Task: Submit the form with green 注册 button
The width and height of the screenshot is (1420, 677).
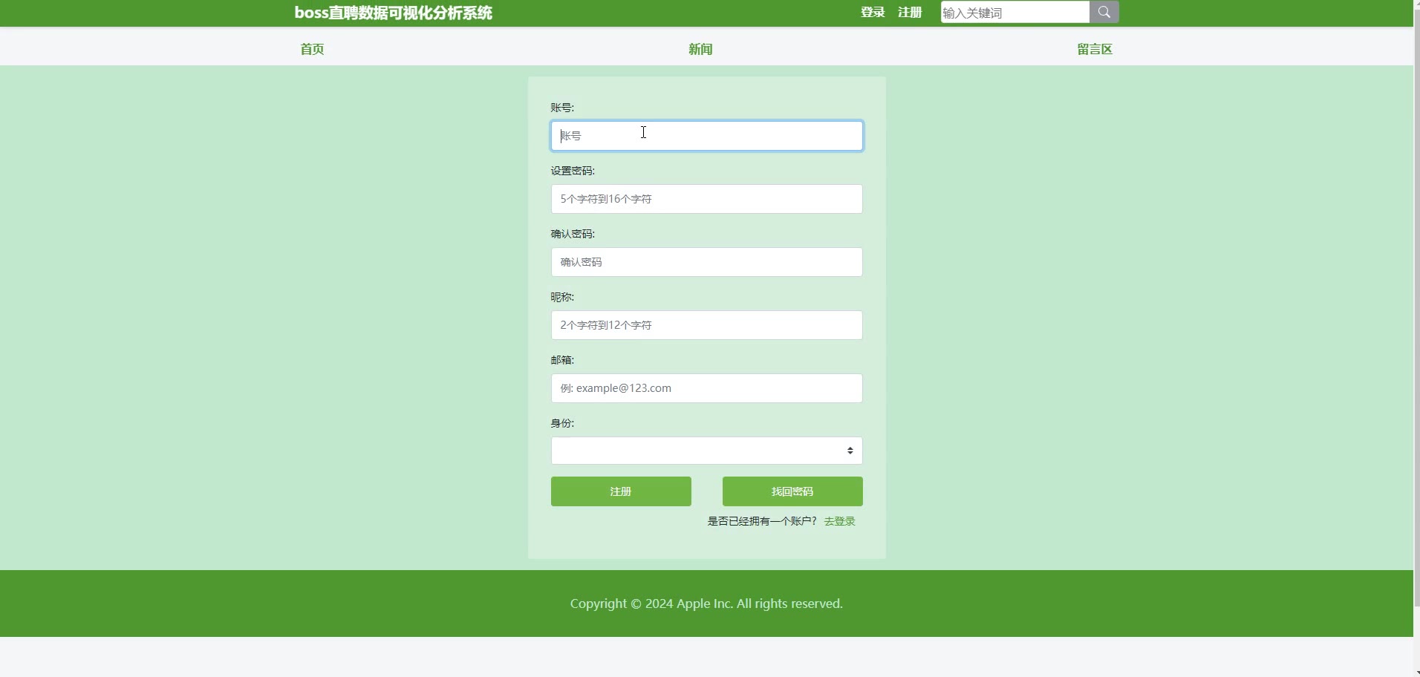Action: pyautogui.click(x=621, y=491)
